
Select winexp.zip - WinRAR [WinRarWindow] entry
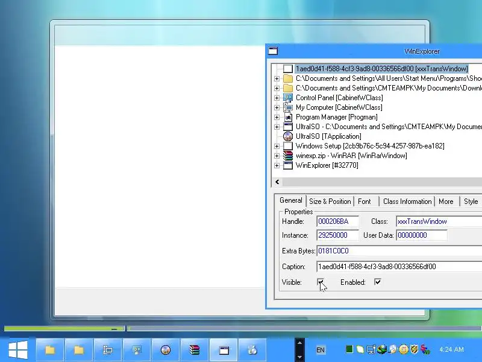pos(351,156)
